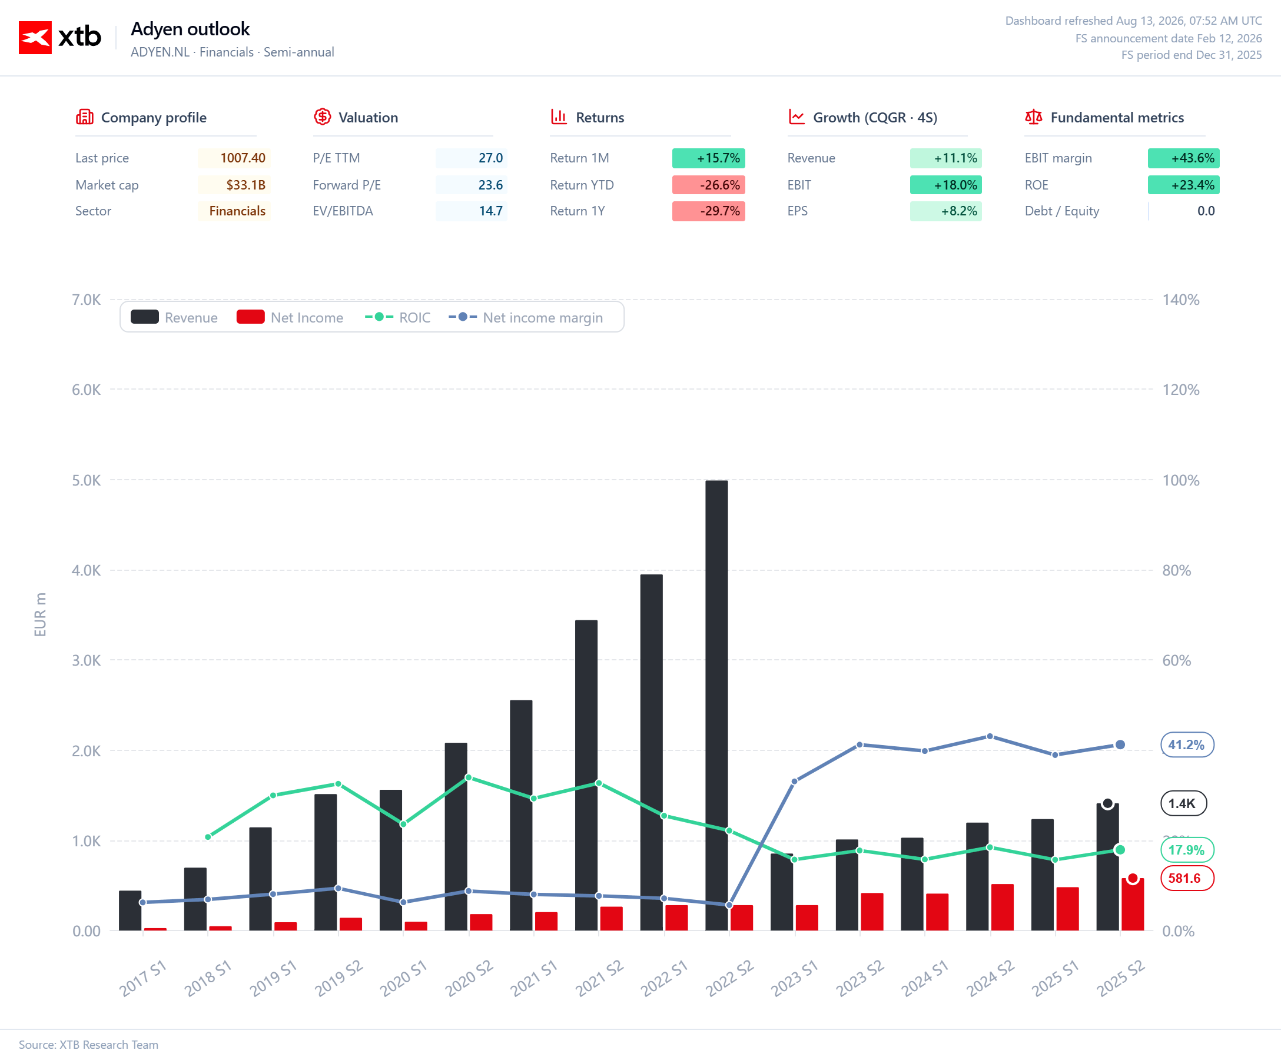Click the 7.0K left axis label
The image size is (1281, 1057).
tap(87, 300)
